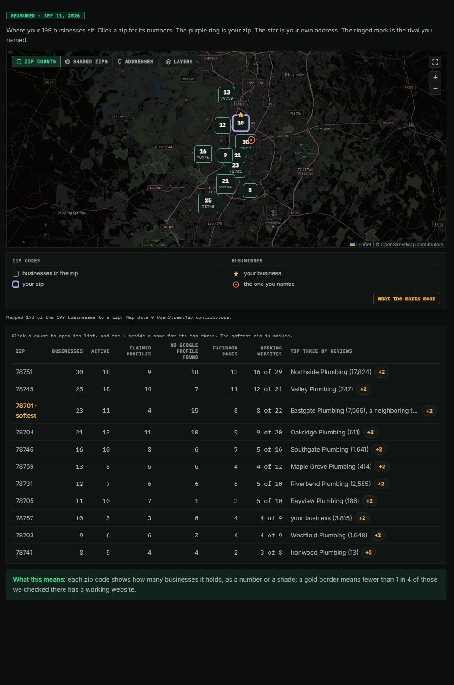The image size is (454, 685).
Task: Open the Layers dropdown
Action: (x=182, y=62)
